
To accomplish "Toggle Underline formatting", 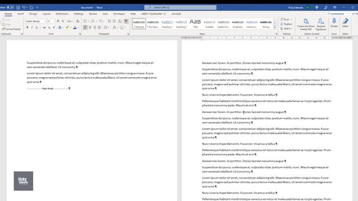I will tap(36, 27).
